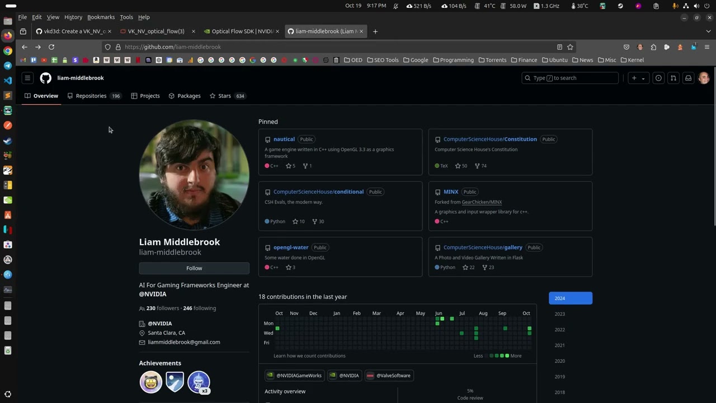Open the opengl-water repository link
Viewport: 716px width, 403px height.
point(291,247)
